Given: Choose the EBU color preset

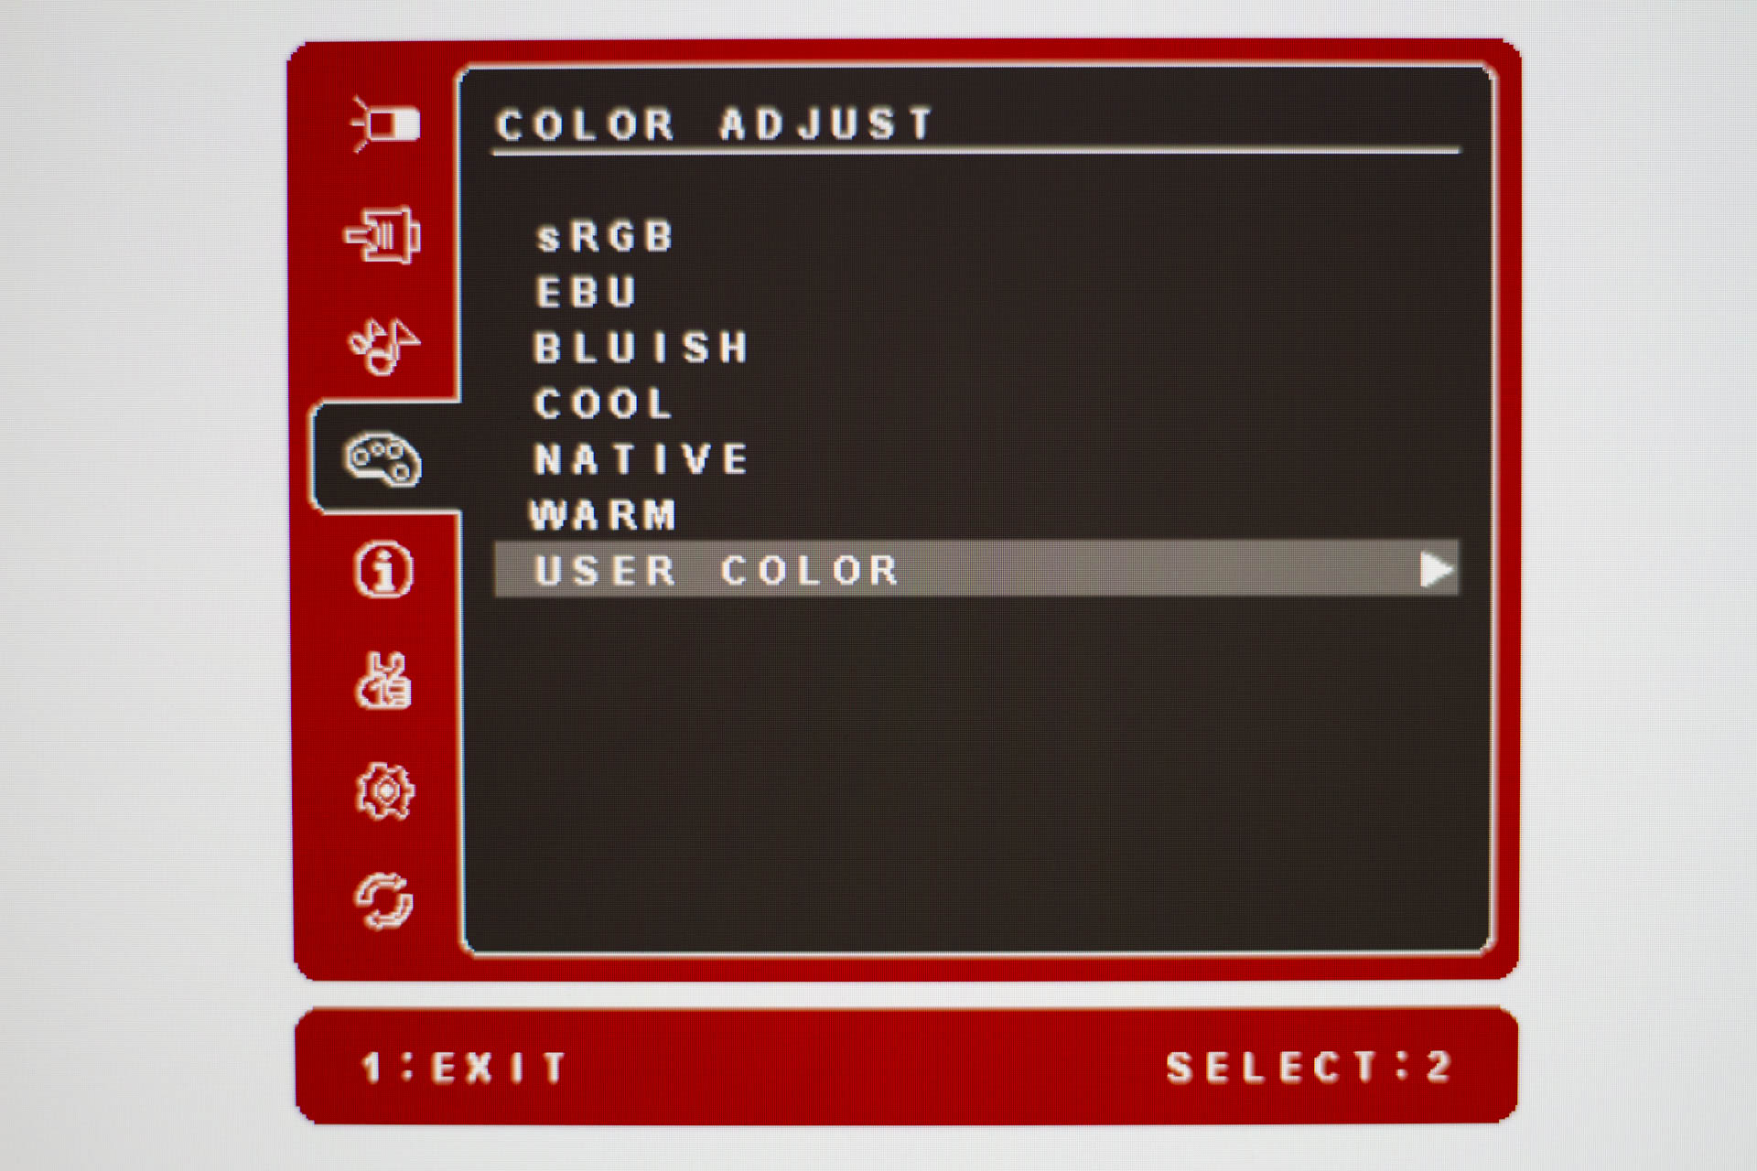Looking at the screenshot, I should pyautogui.click(x=586, y=293).
